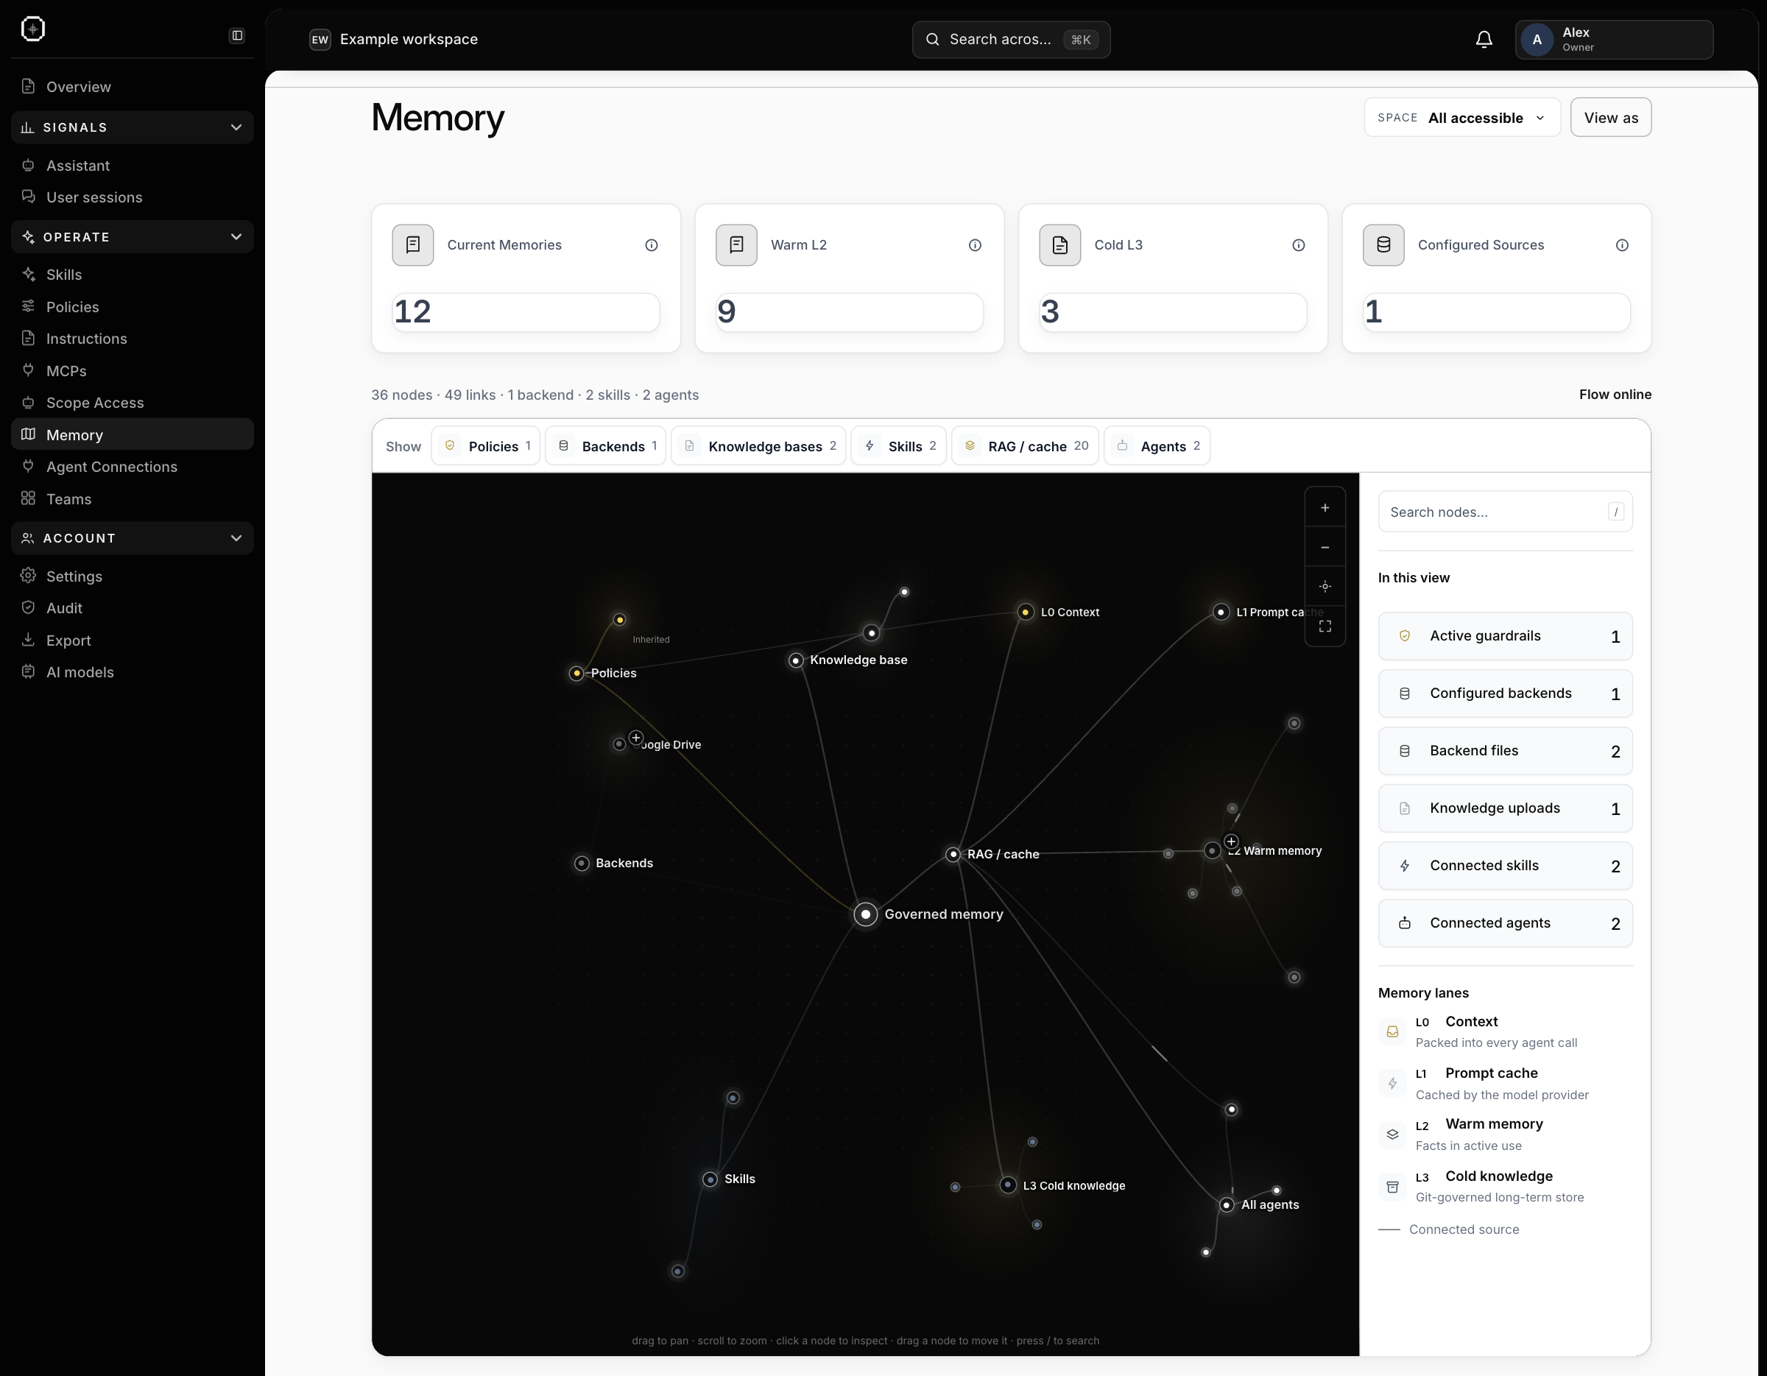
Task: Open the Space All accessible dropdown
Action: coord(1462,117)
